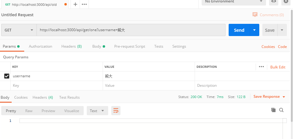Click the username key cell
Viewport: 293px width, 139px height.
(57, 76)
